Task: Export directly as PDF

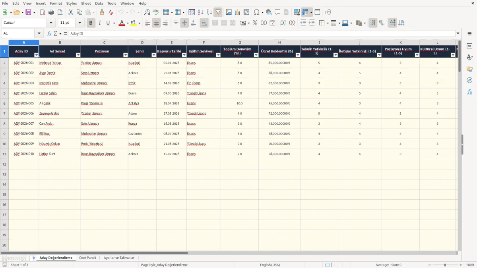Action: tap(43, 12)
